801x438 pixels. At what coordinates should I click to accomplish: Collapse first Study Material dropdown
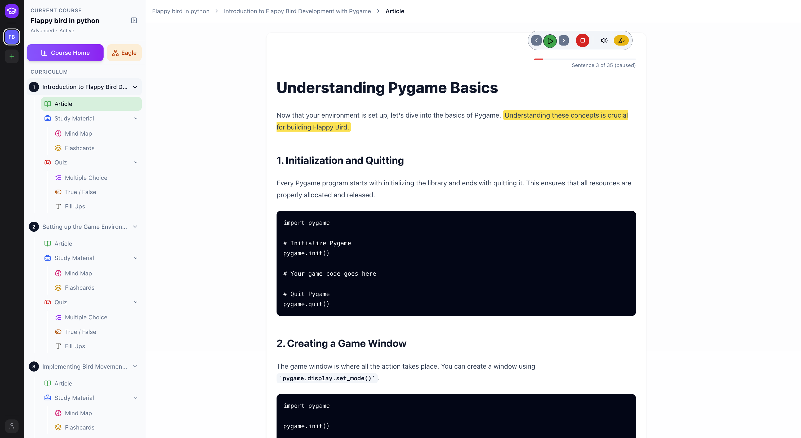coord(136,118)
